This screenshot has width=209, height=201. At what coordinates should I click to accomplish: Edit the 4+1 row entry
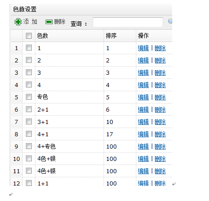pos(144,134)
